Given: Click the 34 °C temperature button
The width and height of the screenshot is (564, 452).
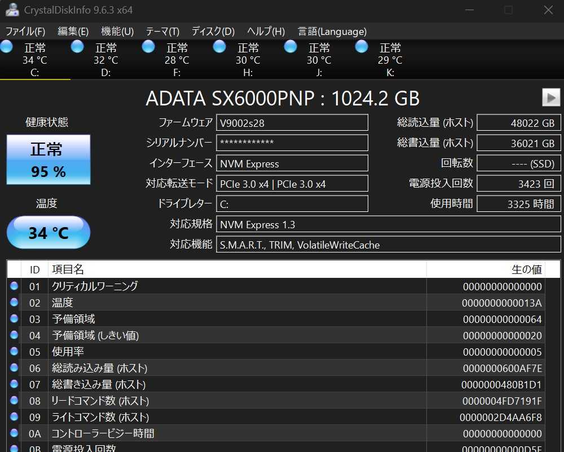Looking at the screenshot, I should (48, 232).
